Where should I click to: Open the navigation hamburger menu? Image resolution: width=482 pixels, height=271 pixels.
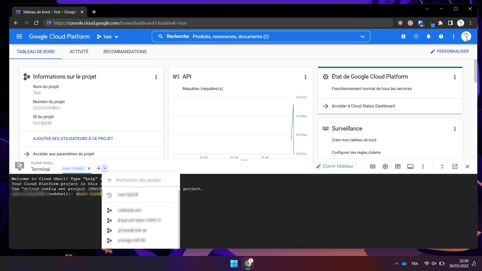pyautogui.click(x=19, y=37)
